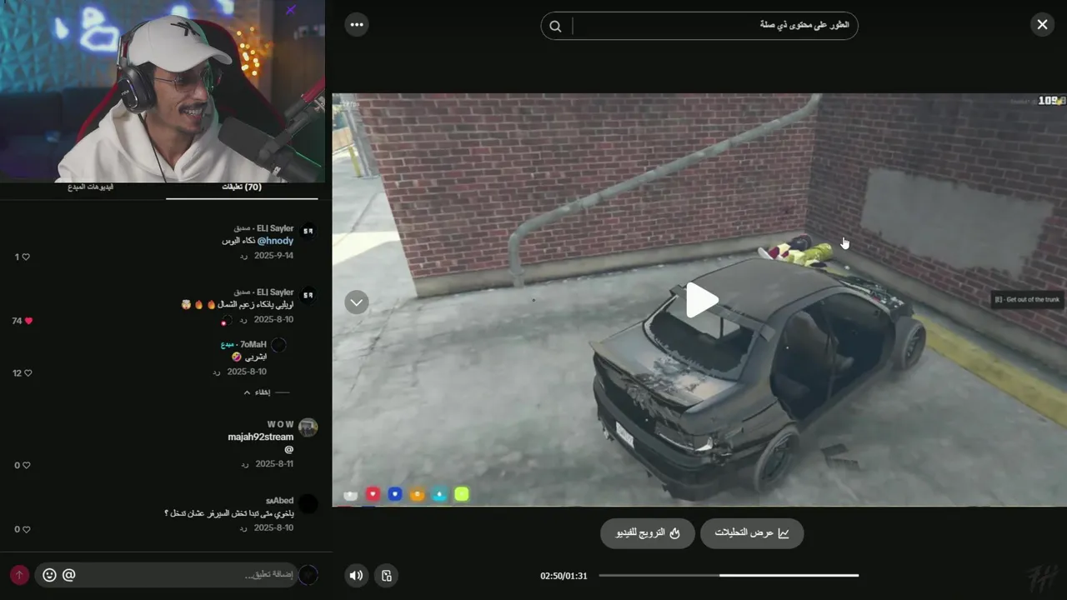Image resolution: width=1067 pixels, height=600 pixels.
Task: Close the video viewer with the X
Action: [1042, 24]
